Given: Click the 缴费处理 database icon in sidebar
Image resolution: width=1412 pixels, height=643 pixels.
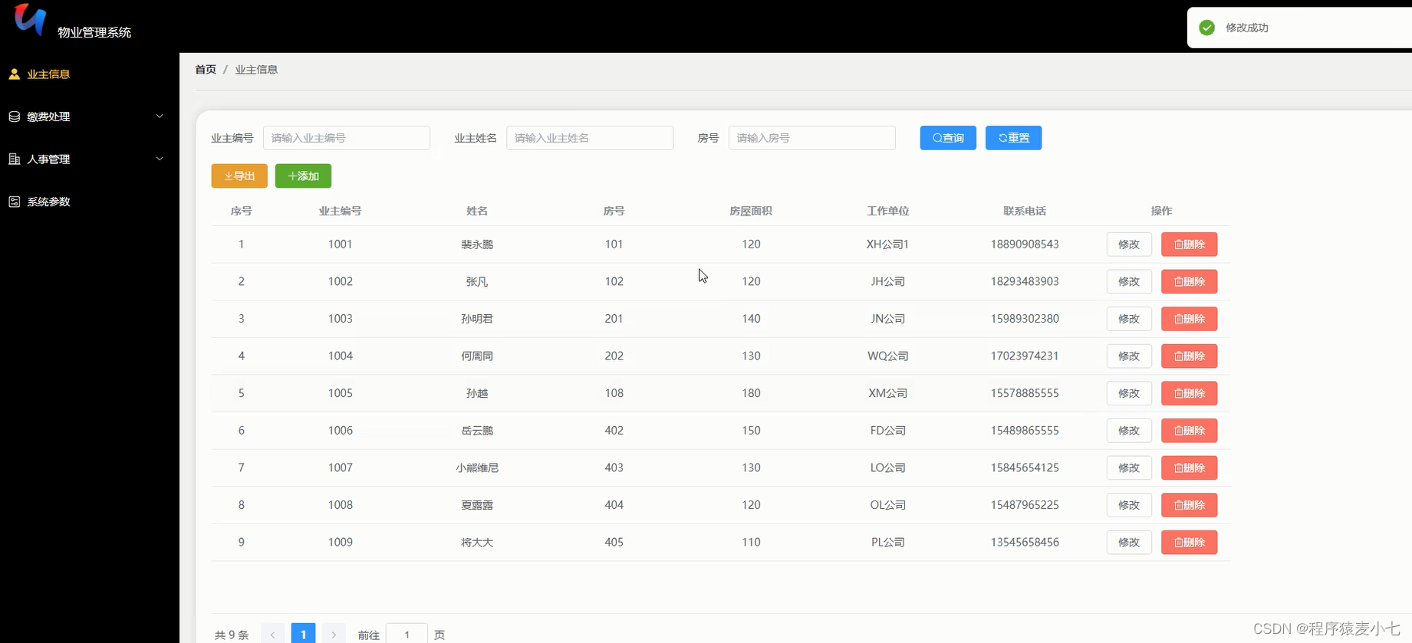Looking at the screenshot, I should pyautogui.click(x=14, y=116).
